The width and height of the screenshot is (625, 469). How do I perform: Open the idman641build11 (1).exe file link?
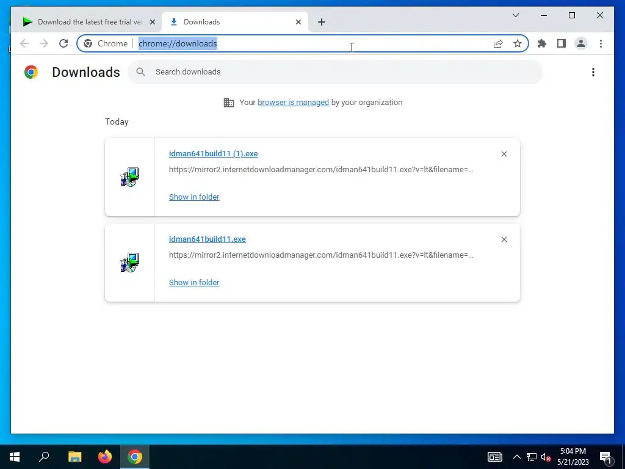click(x=213, y=153)
